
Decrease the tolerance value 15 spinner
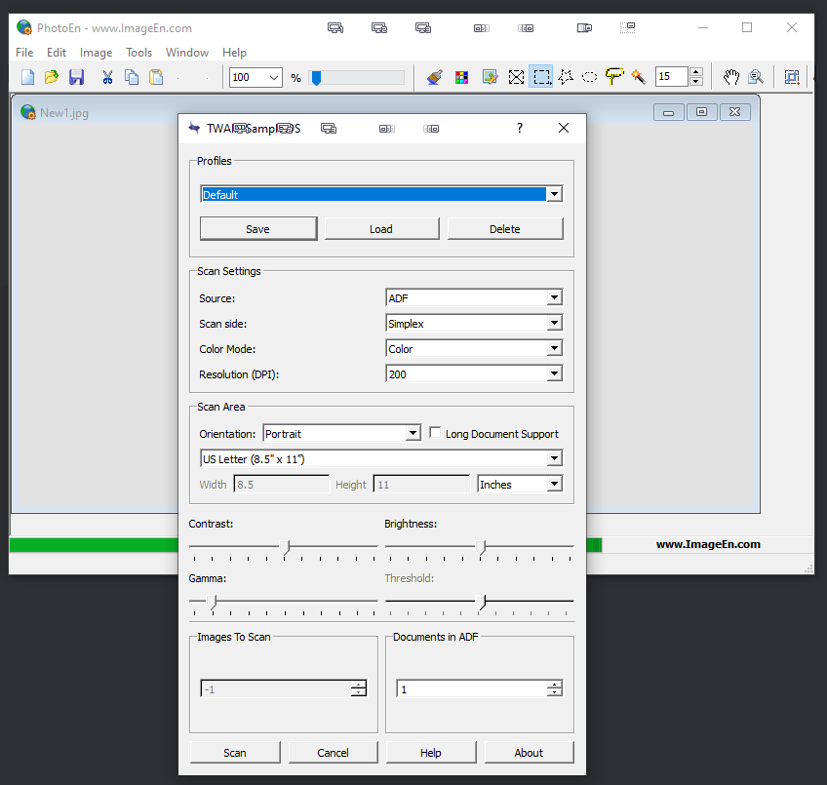point(695,81)
